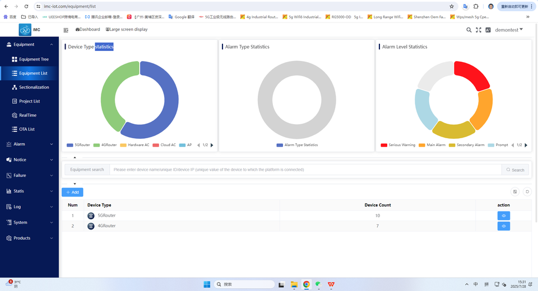Open File Explorer from taskbar

click(294, 284)
